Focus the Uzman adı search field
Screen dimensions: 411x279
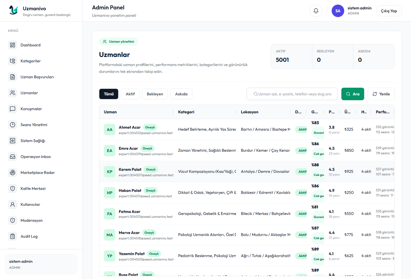pos(292,94)
